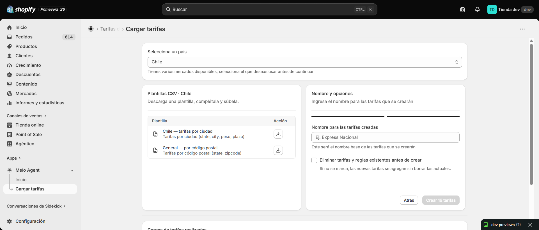Click the Acción column header
539x230 pixels.
280,121
